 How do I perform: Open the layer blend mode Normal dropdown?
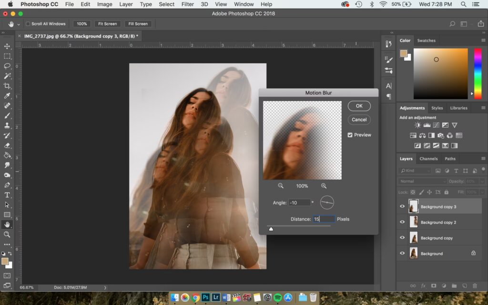423,182
